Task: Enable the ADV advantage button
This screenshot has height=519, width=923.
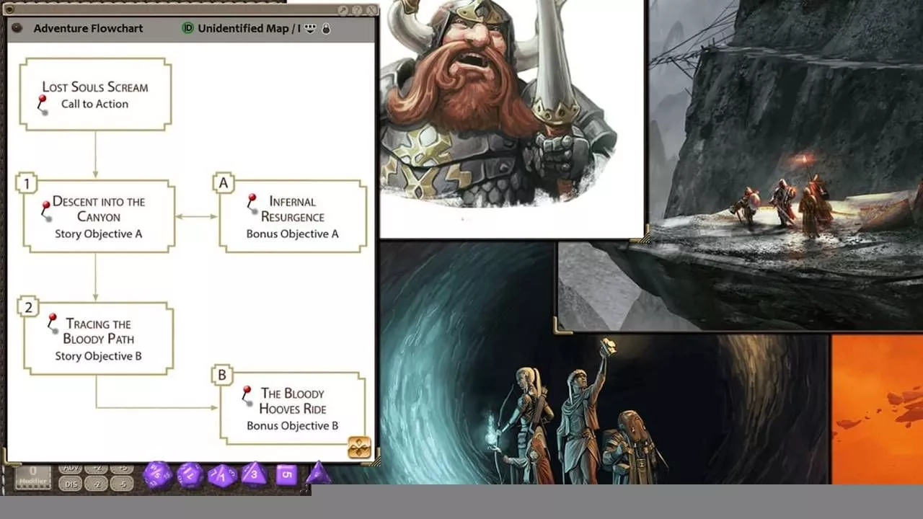Action: point(71,468)
